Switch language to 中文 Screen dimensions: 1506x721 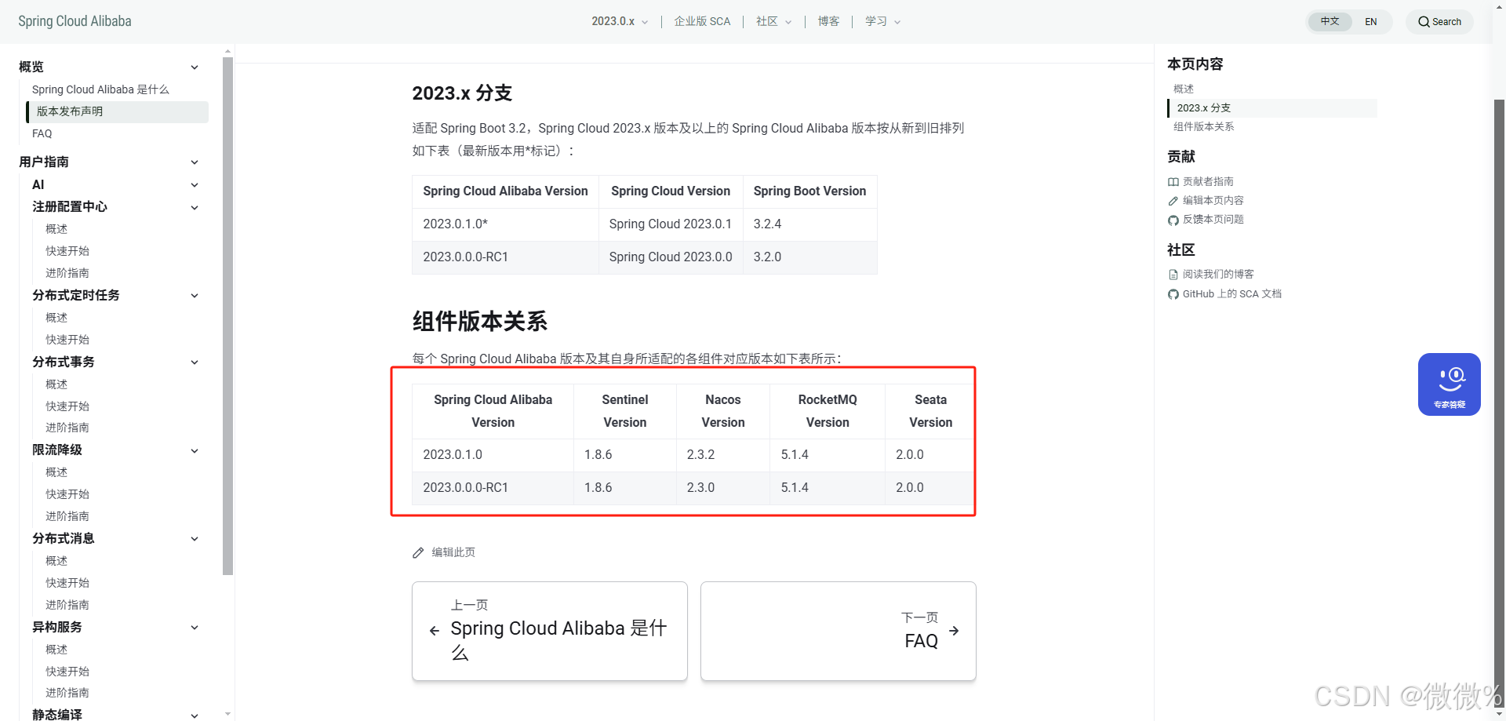click(1330, 21)
